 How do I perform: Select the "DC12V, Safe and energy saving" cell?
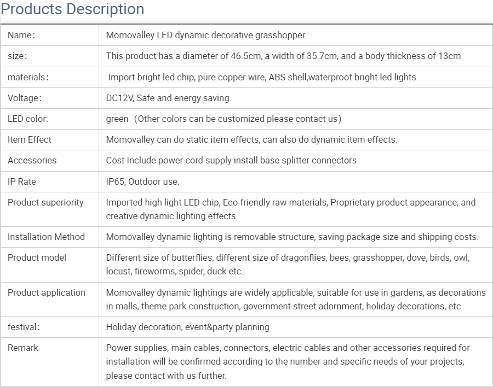tap(169, 98)
